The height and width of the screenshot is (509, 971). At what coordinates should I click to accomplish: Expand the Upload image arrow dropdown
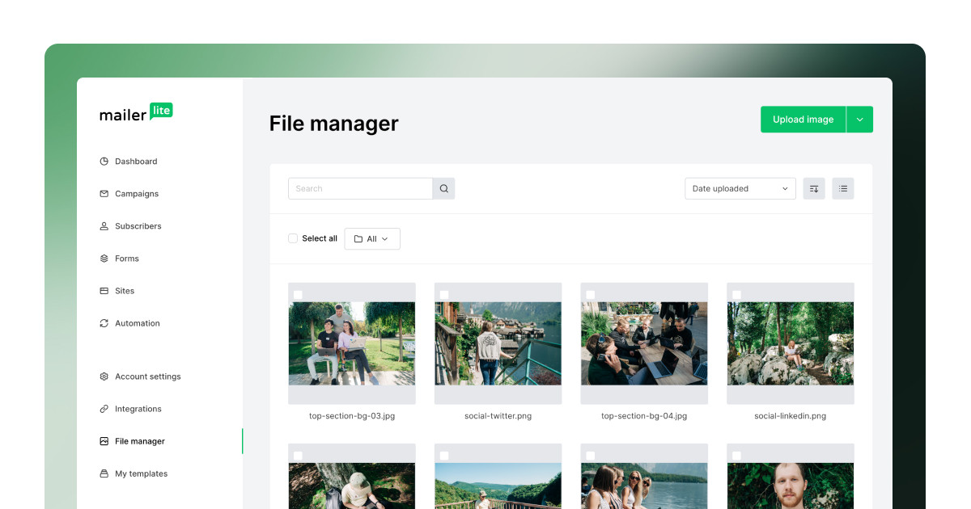tap(859, 120)
